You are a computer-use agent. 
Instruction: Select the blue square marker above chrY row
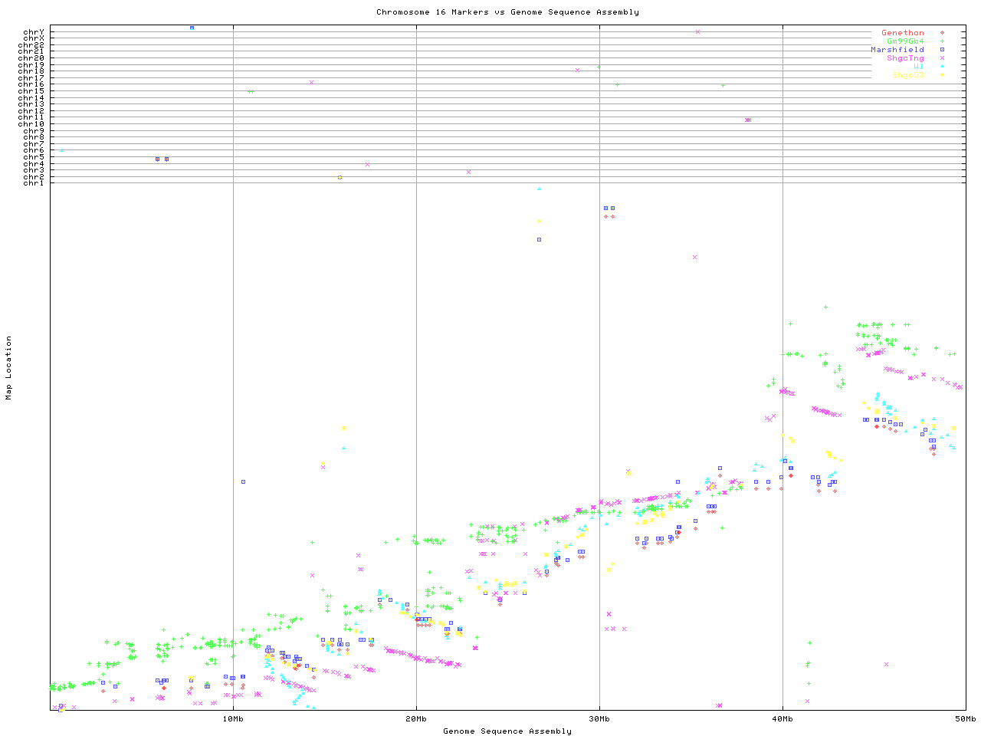tap(192, 28)
